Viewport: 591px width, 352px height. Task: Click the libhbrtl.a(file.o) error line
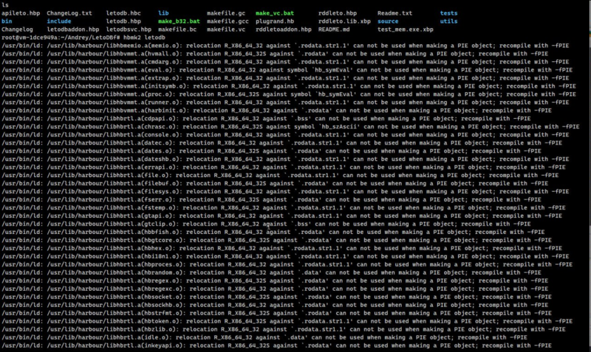280,176
